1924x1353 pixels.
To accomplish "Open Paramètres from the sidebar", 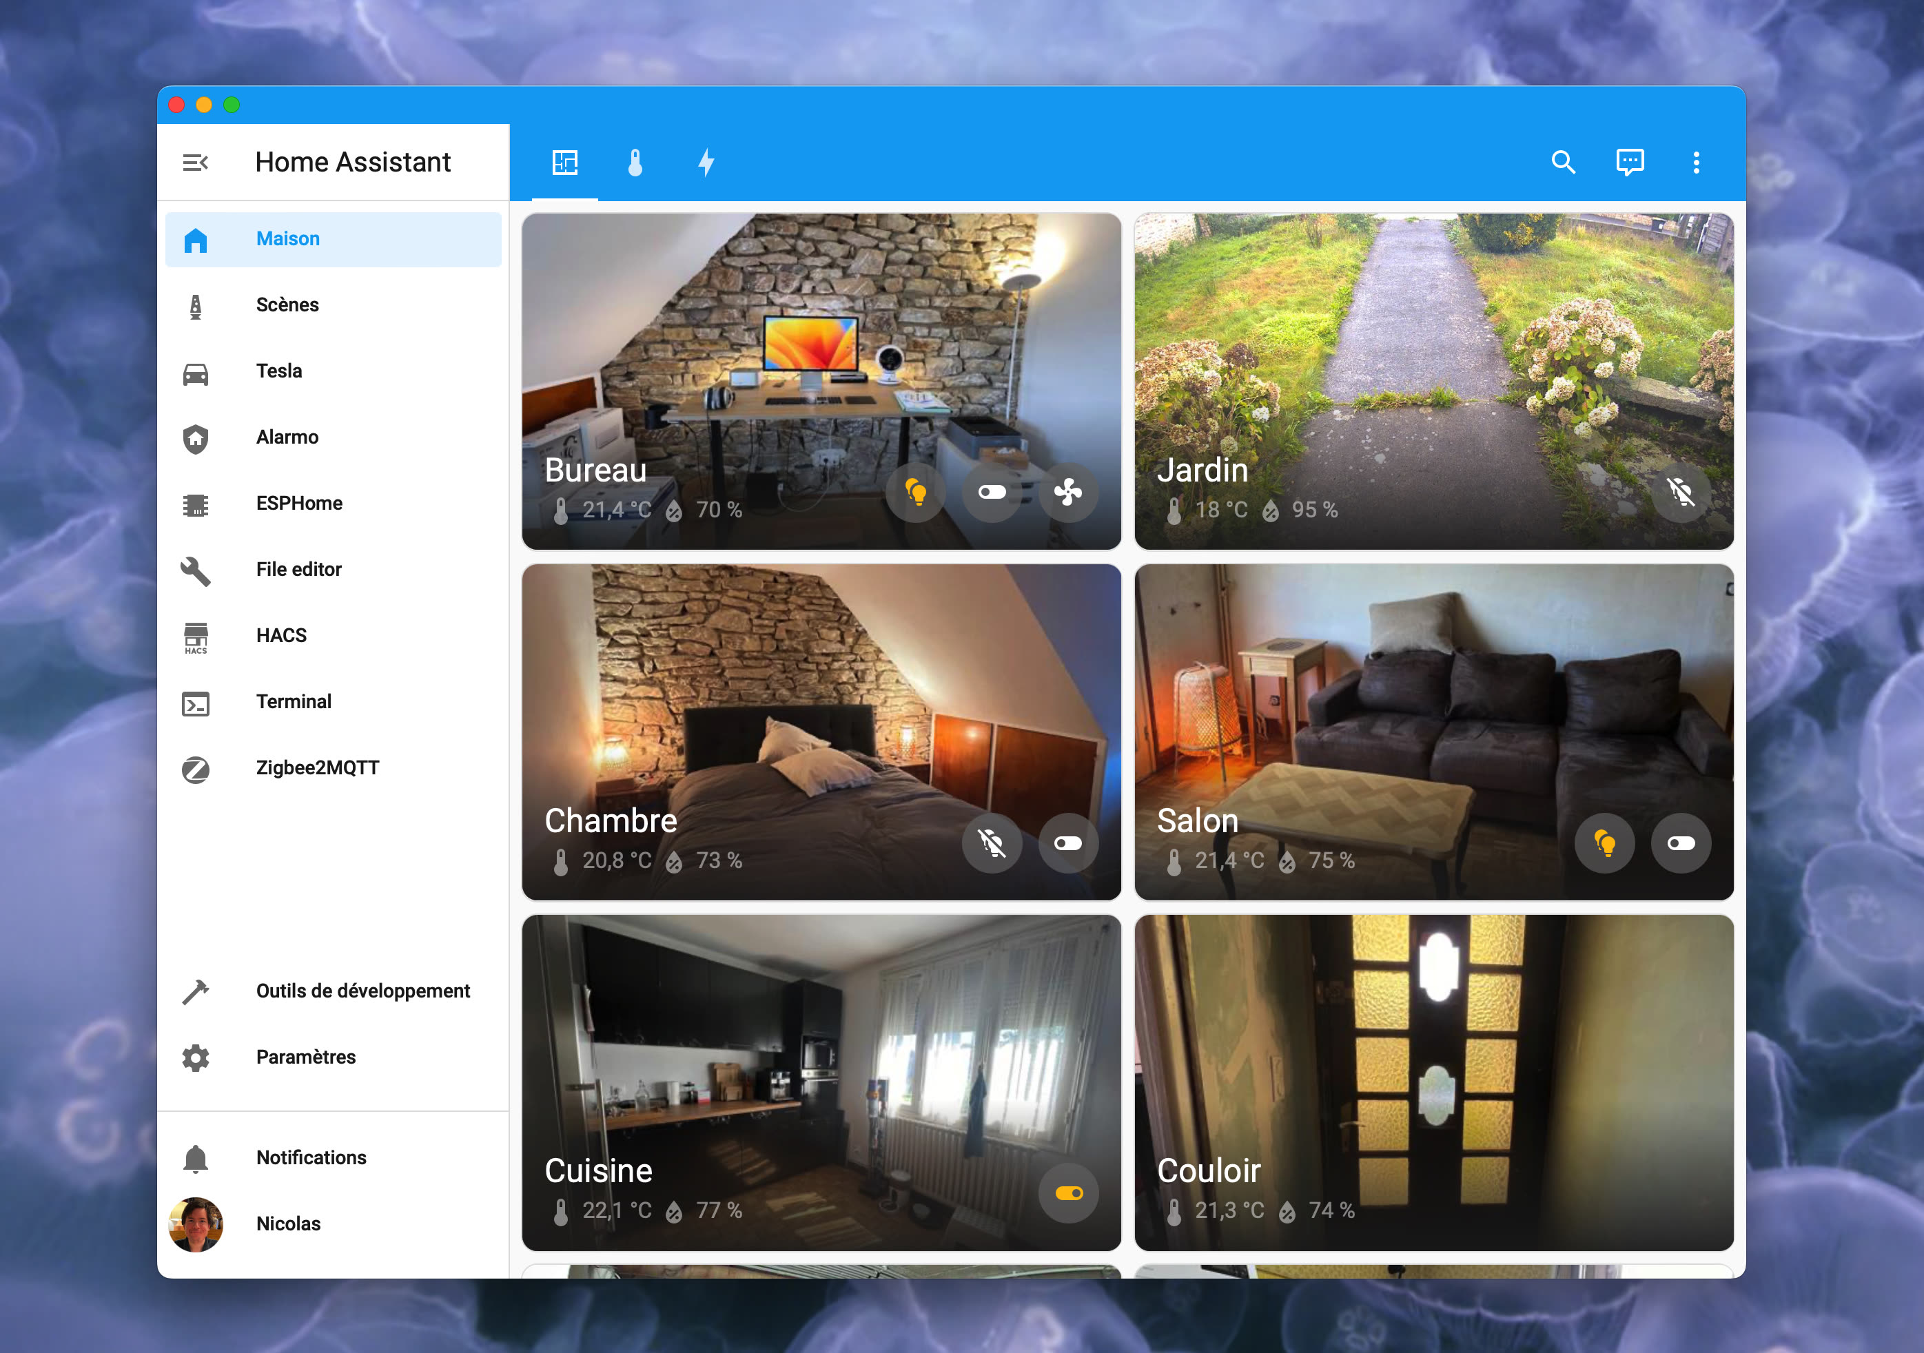I will 305,1057.
